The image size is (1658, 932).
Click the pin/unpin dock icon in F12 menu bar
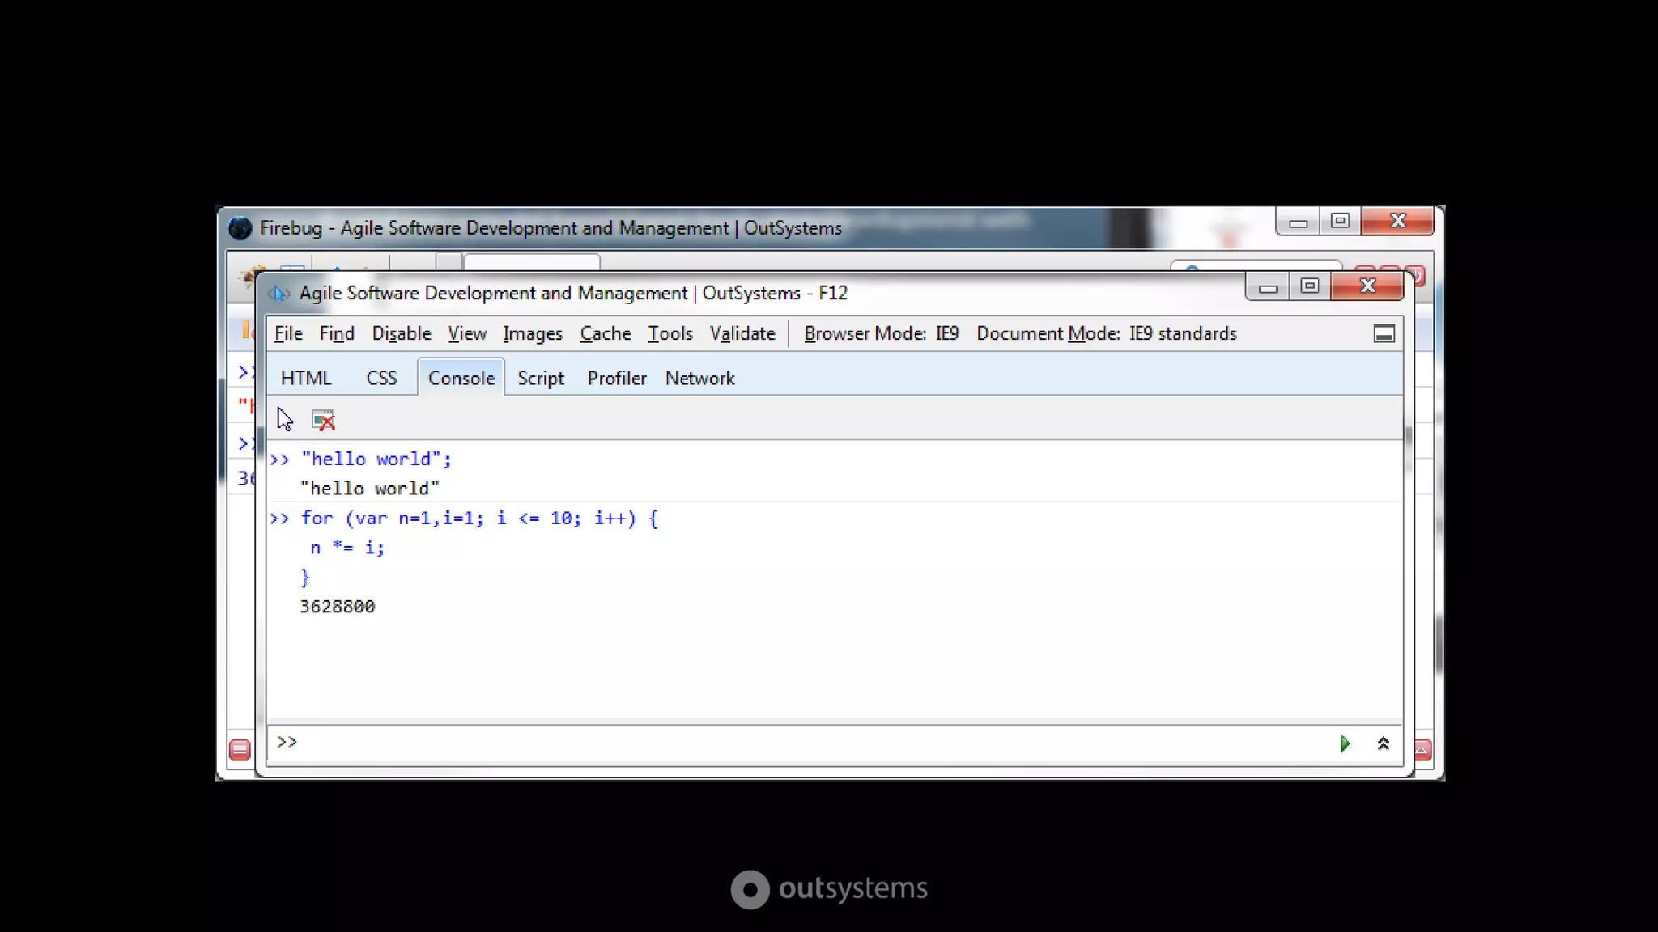click(x=1384, y=334)
